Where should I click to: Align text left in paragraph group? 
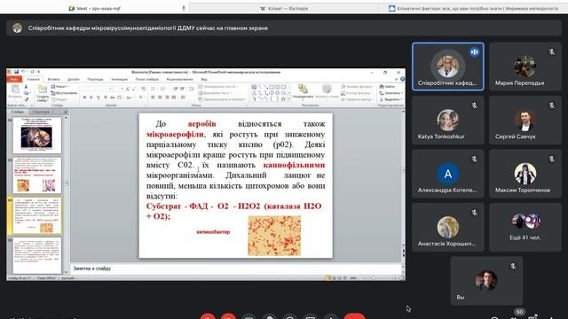click(154, 97)
